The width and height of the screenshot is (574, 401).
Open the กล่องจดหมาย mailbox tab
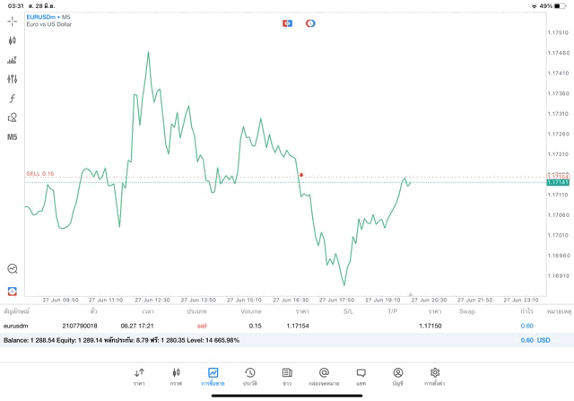coord(324,376)
